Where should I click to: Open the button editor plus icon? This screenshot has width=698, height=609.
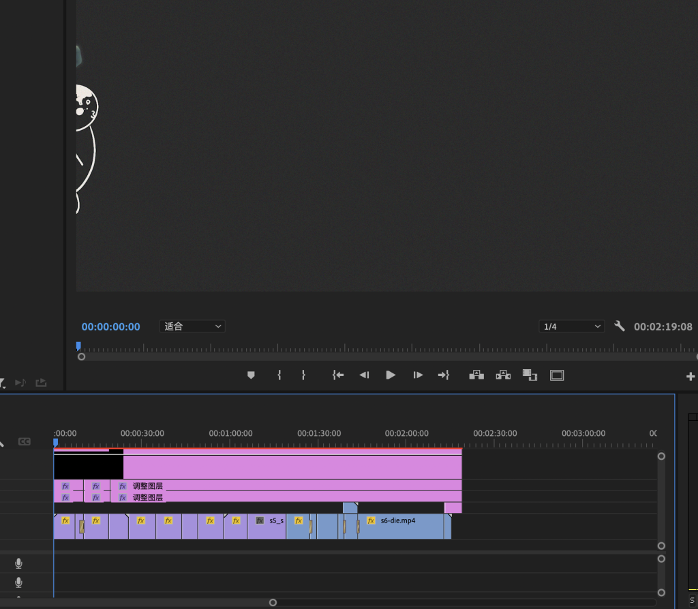(x=690, y=376)
